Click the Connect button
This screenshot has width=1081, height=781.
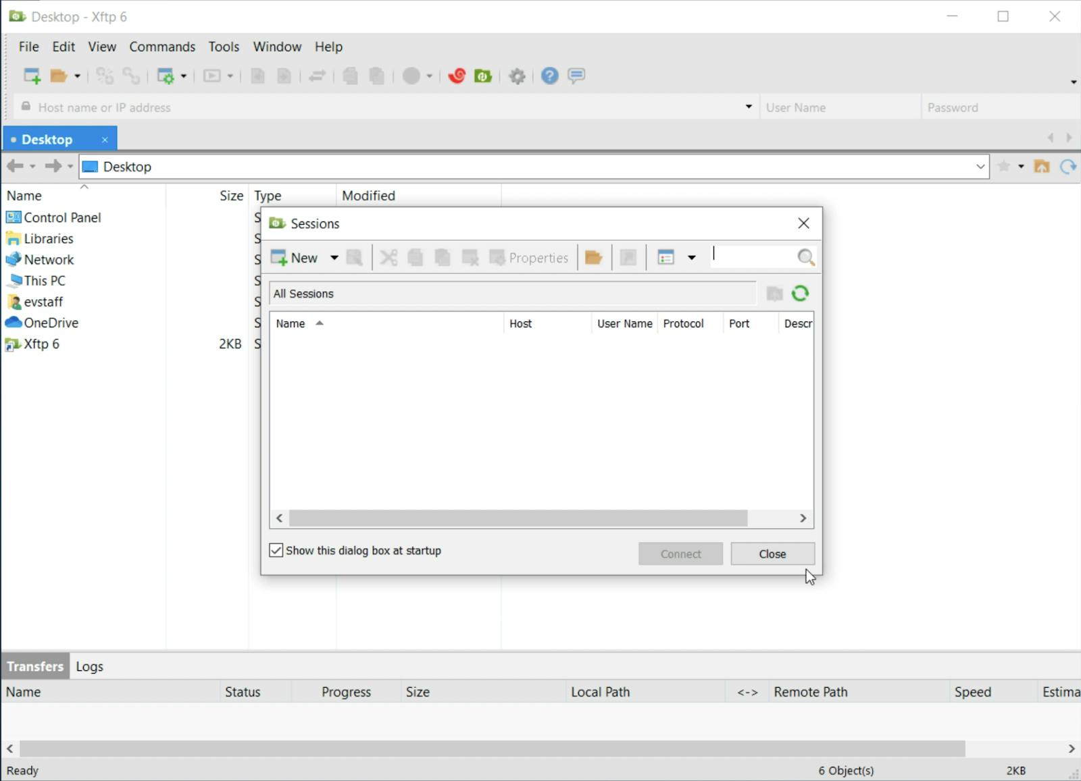(680, 554)
